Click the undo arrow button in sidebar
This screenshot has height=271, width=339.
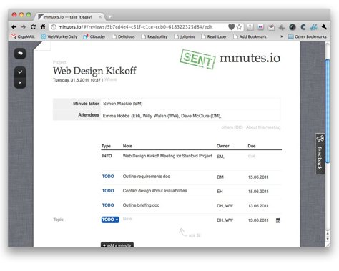tap(20, 54)
